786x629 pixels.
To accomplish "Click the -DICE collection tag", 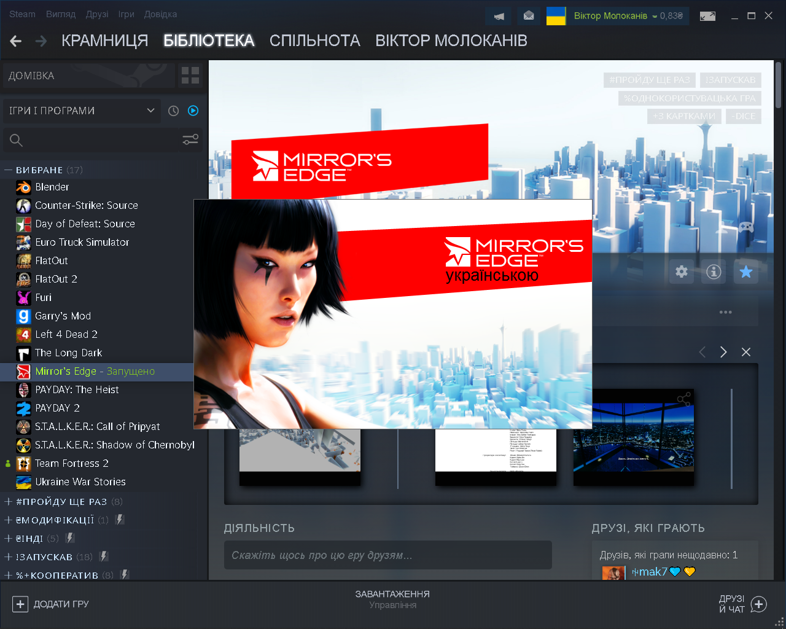I will 744,116.
